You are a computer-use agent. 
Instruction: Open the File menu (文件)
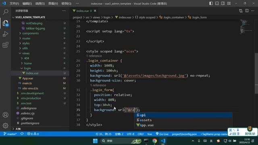coord(15,4)
